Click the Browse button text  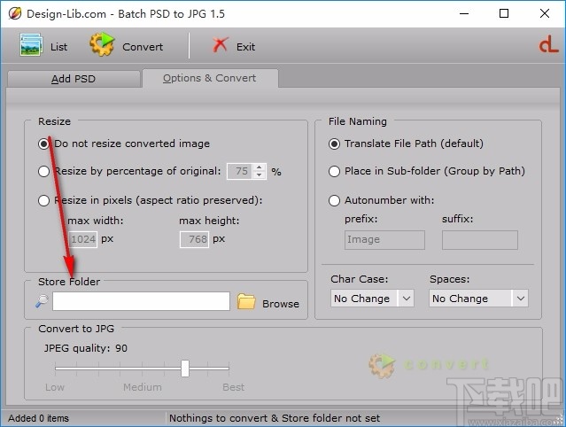[281, 304]
